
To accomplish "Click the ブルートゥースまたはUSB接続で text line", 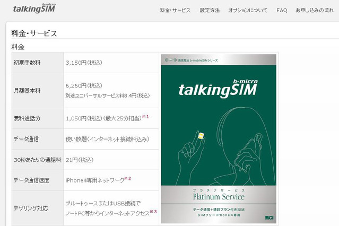I will tap(103, 203).
